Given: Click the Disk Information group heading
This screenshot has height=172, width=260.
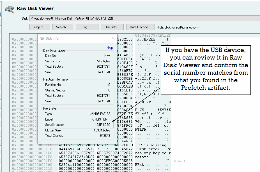Looking at the screenshot, I should pos(54,51).
